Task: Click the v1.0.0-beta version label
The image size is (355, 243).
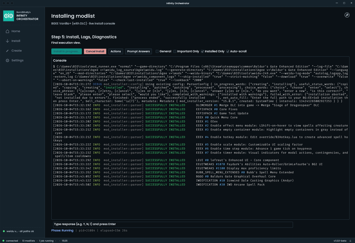Action: [340, 241]
